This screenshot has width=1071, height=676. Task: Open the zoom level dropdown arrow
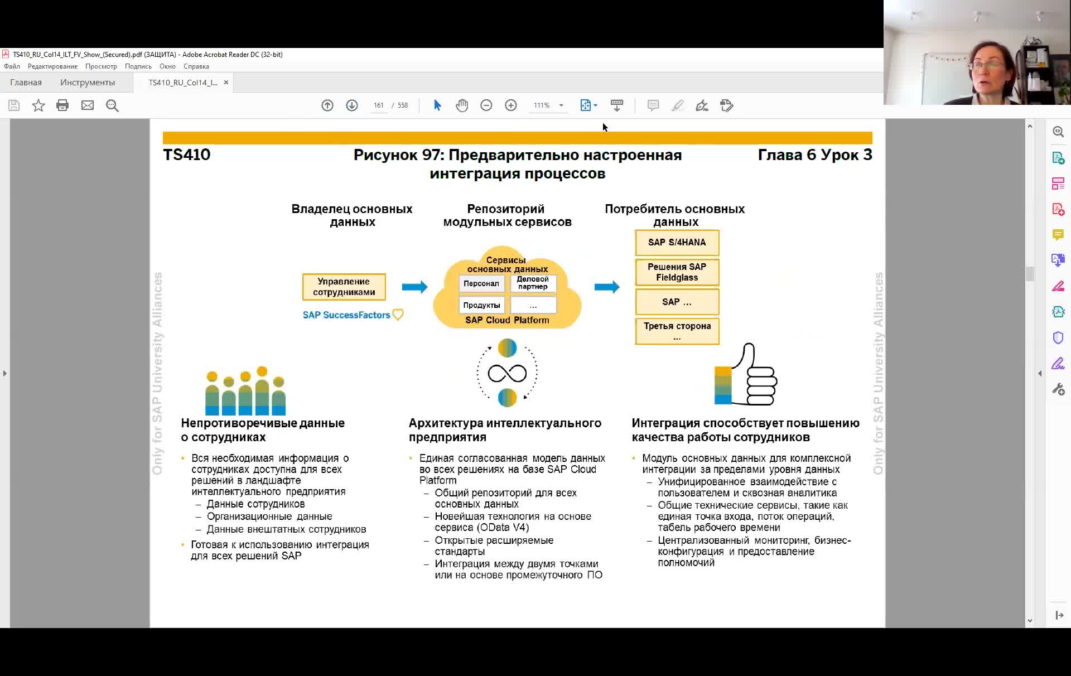click(x=561, y=105)
